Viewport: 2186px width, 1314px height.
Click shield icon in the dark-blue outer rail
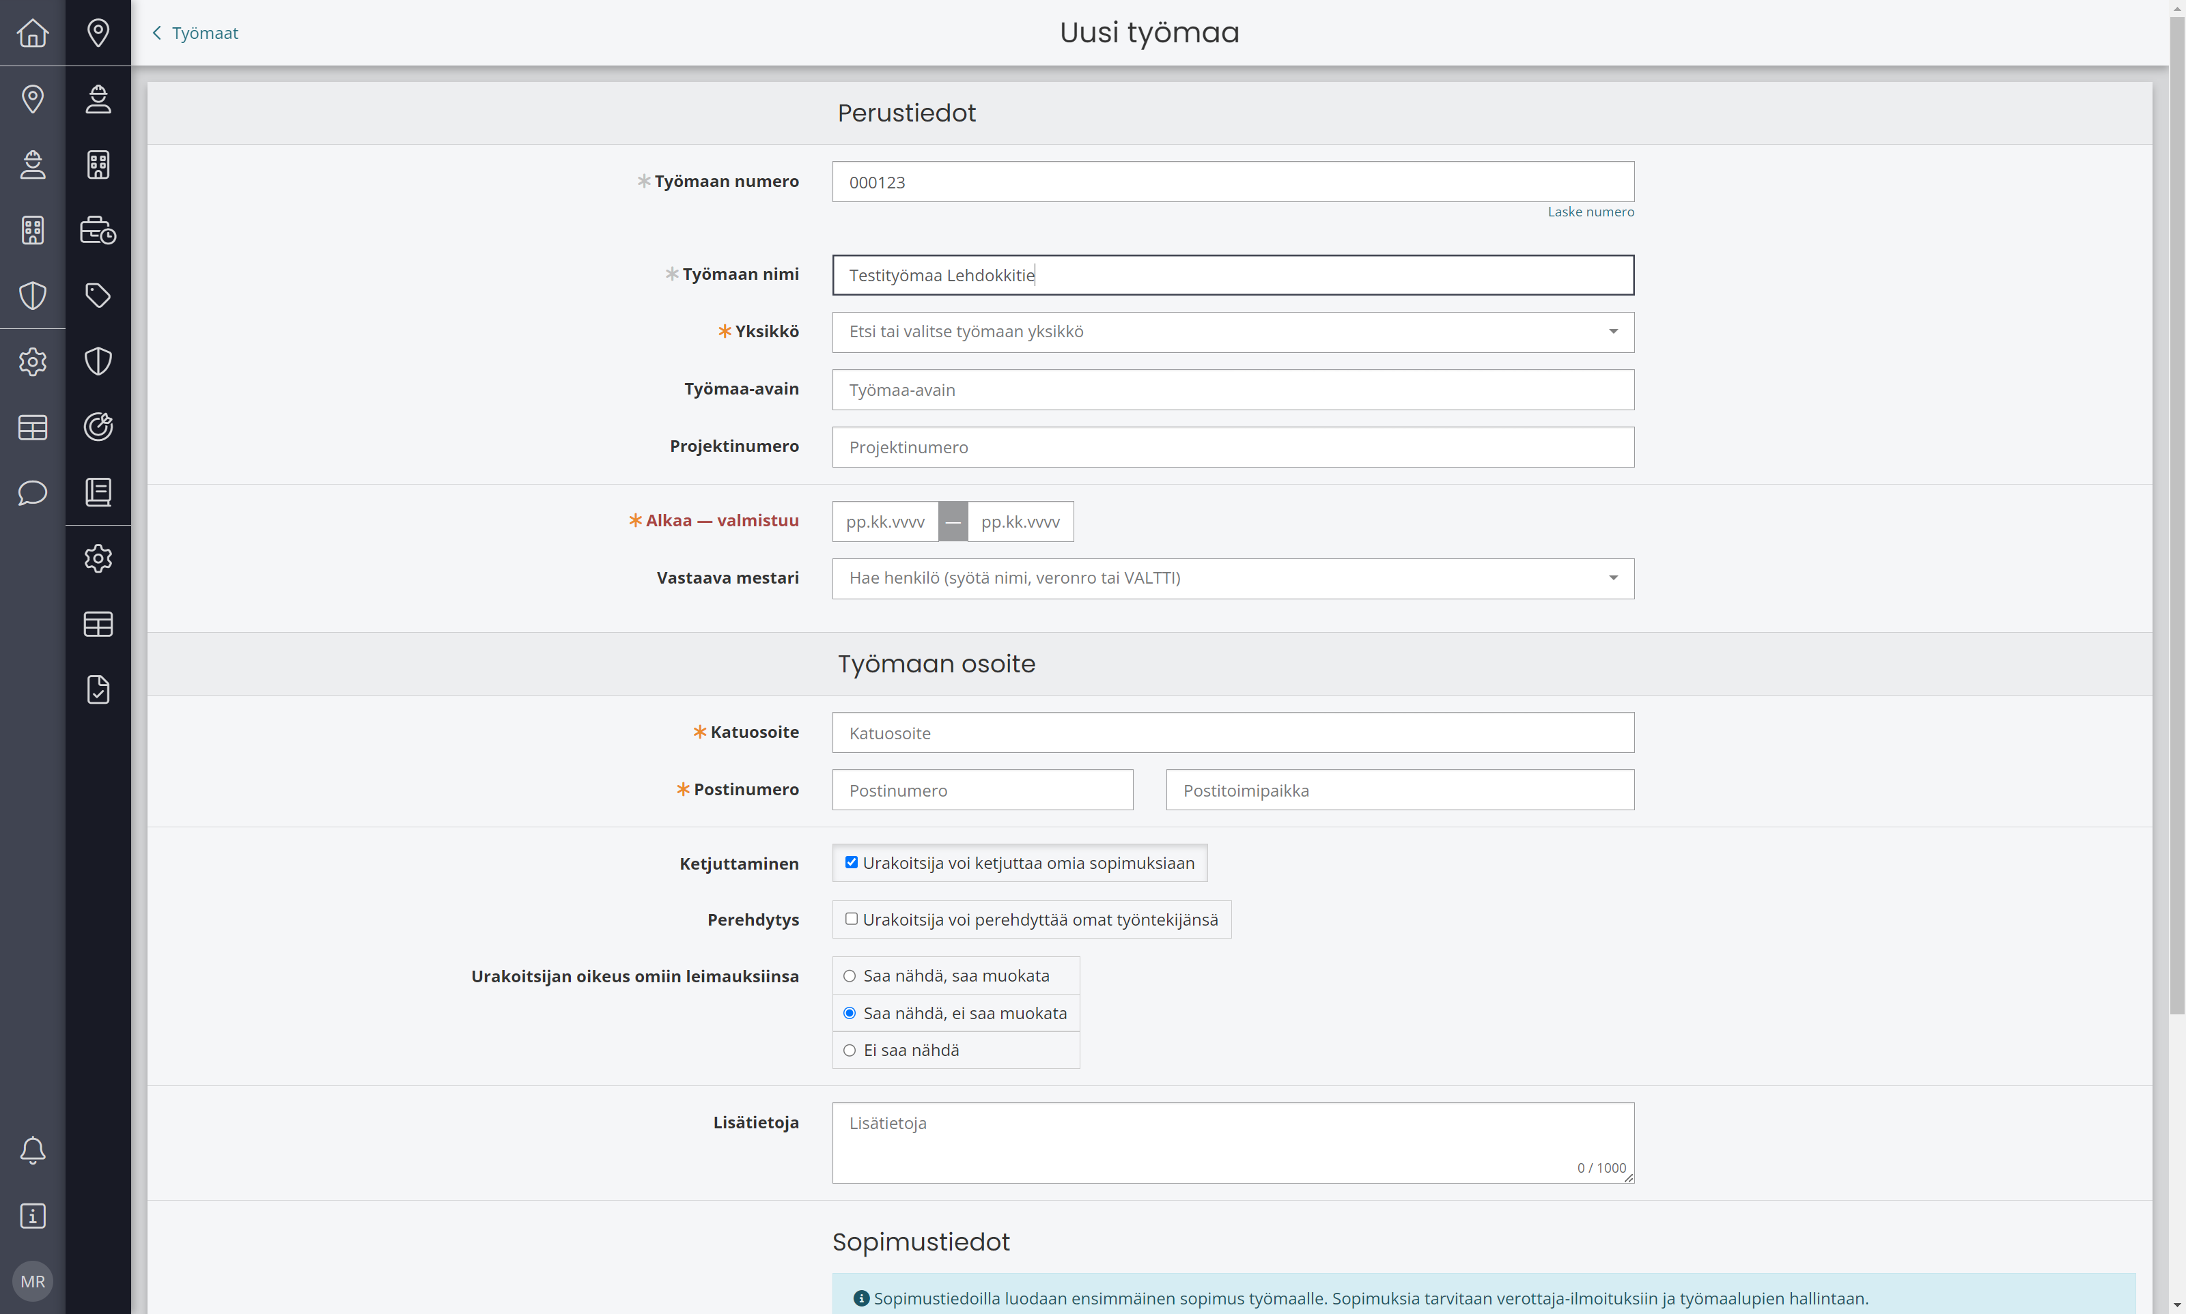pos(33,296)
